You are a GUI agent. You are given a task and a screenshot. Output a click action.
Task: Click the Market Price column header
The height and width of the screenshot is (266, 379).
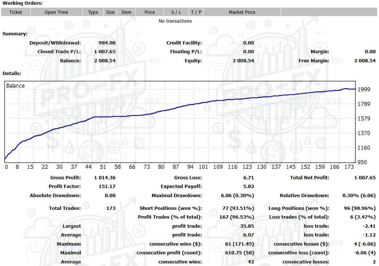pyautogui.click(x=242, y=12)
